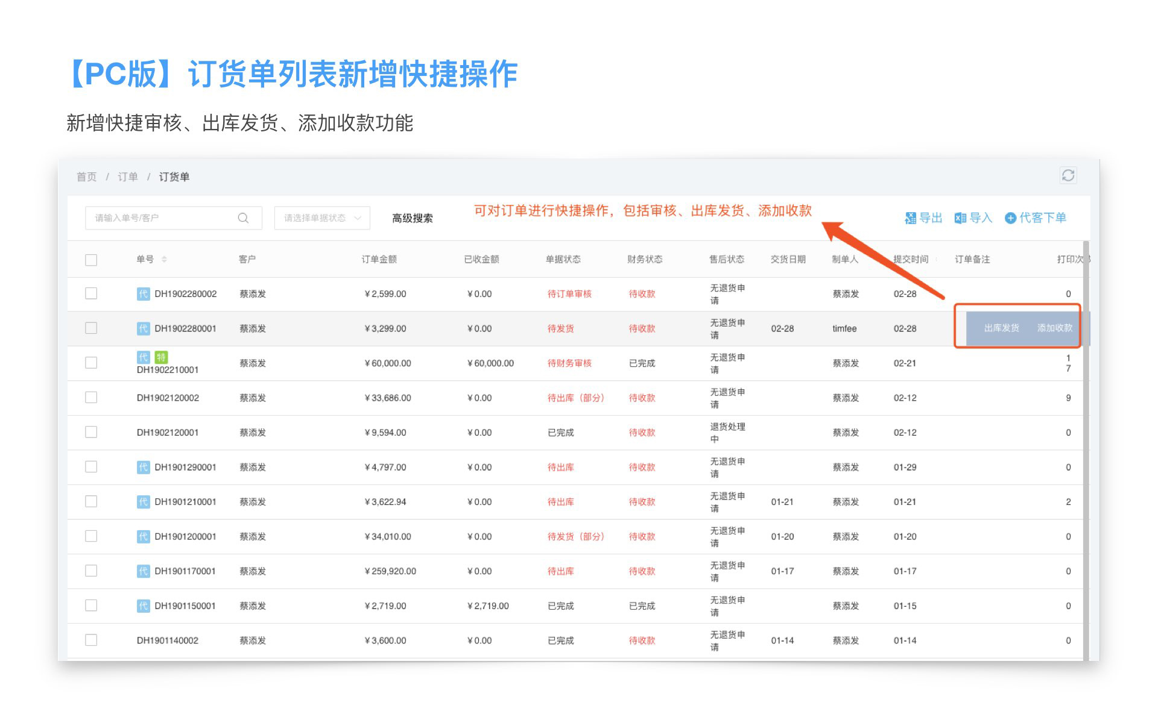
Task: Select checkbox for order DH1902120001
Action: (x=91, y=432)
